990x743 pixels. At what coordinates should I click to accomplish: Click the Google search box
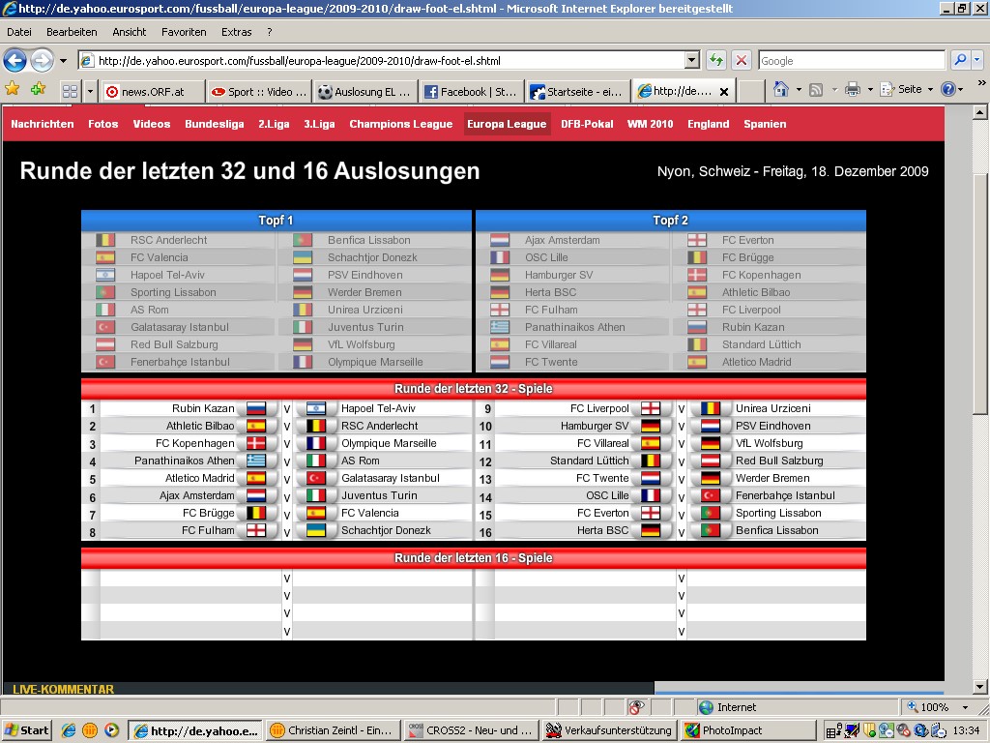coord(851,61)
